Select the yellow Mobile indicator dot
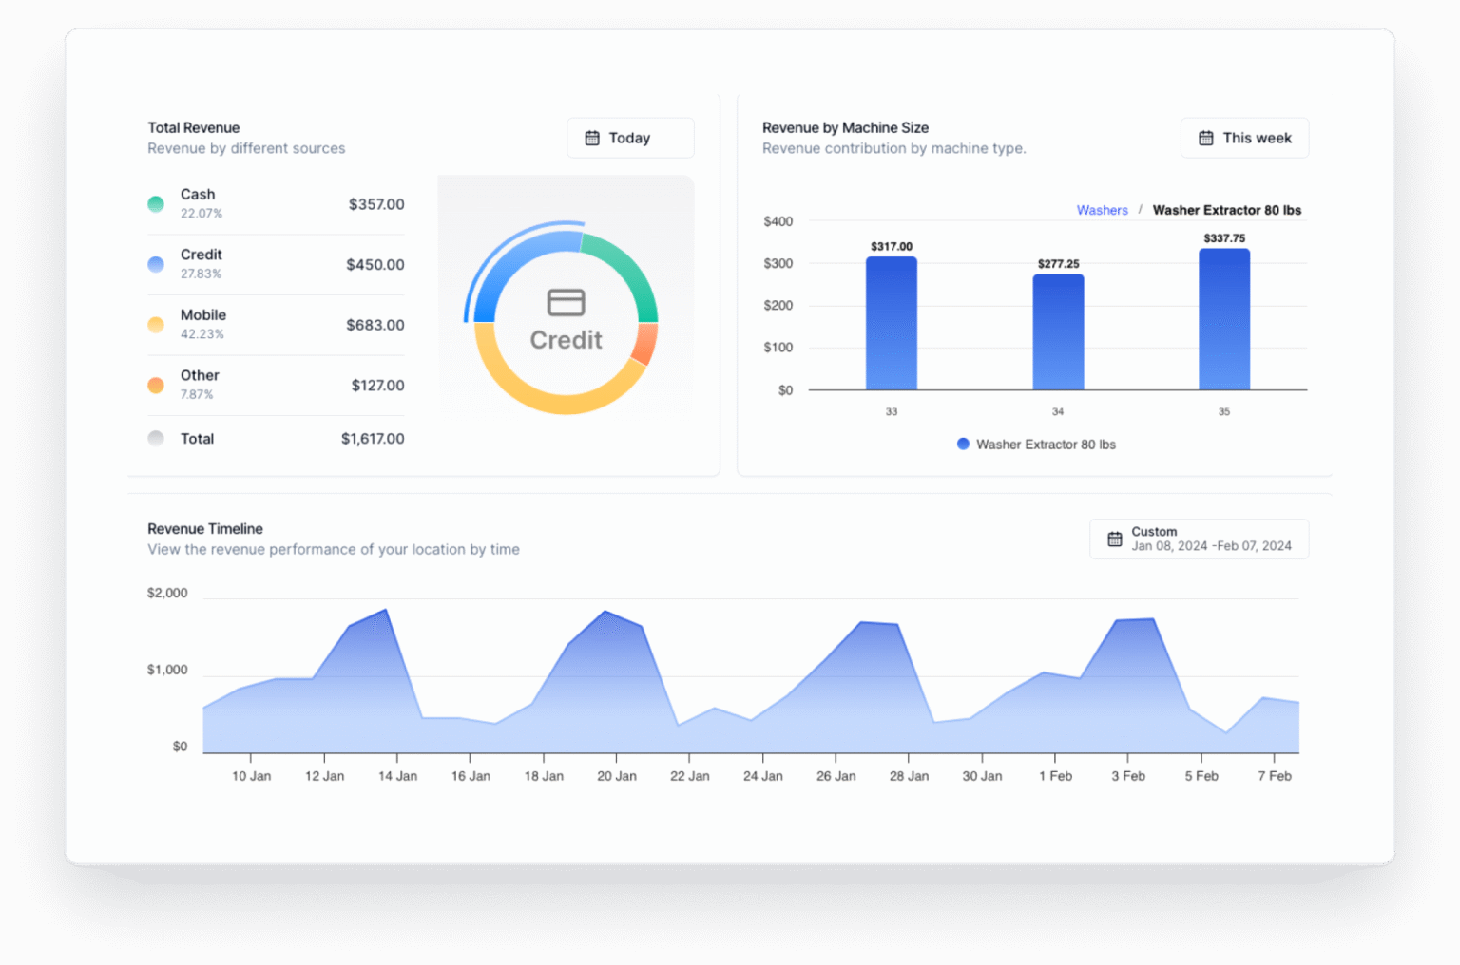This screenshot has width=1460, height=965. [x=156, y=324]
